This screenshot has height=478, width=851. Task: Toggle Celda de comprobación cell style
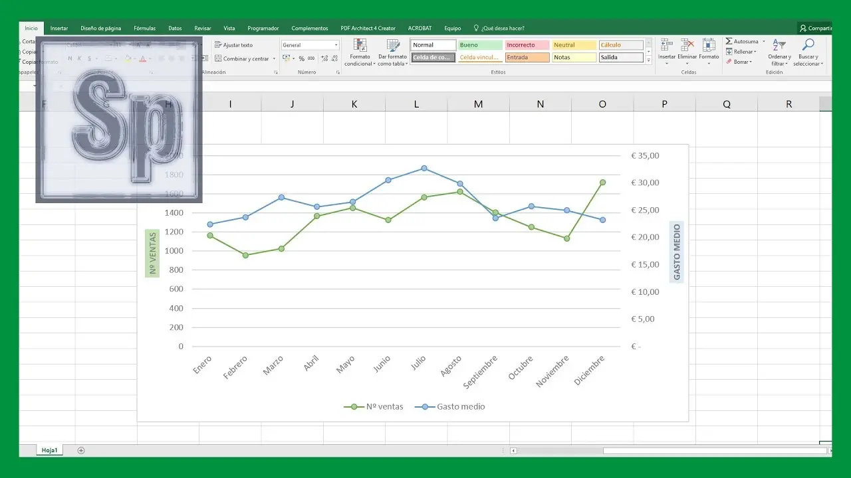point(433,57)
